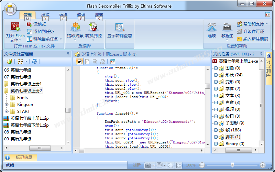
Task: Switch to the 提取 ribbon tab
Action: point(45,15)
